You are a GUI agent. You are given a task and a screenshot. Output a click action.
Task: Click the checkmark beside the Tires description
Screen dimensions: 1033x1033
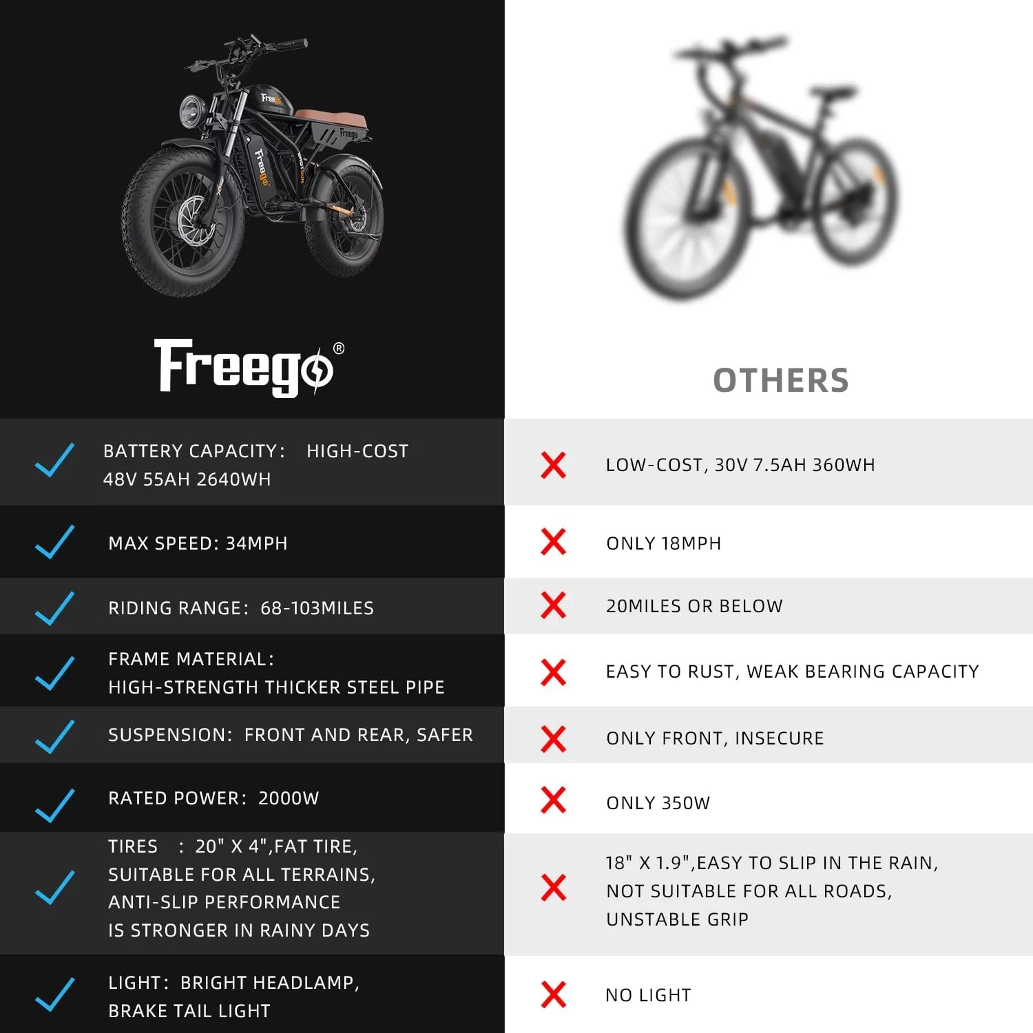click(x=54, y=888)
